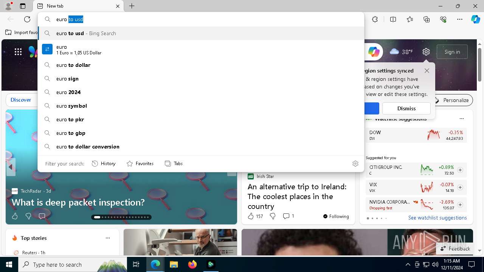The height and width of the screenshot is (272, 484).
Task: Open weather showing 38°F
Action: coord(401,52)
